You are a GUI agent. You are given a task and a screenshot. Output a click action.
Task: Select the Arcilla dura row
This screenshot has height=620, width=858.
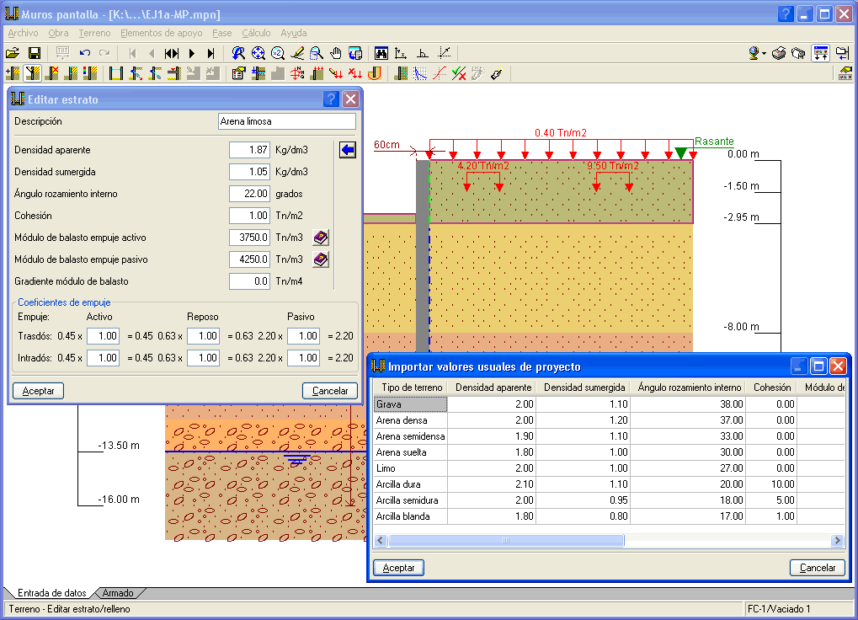609,484
